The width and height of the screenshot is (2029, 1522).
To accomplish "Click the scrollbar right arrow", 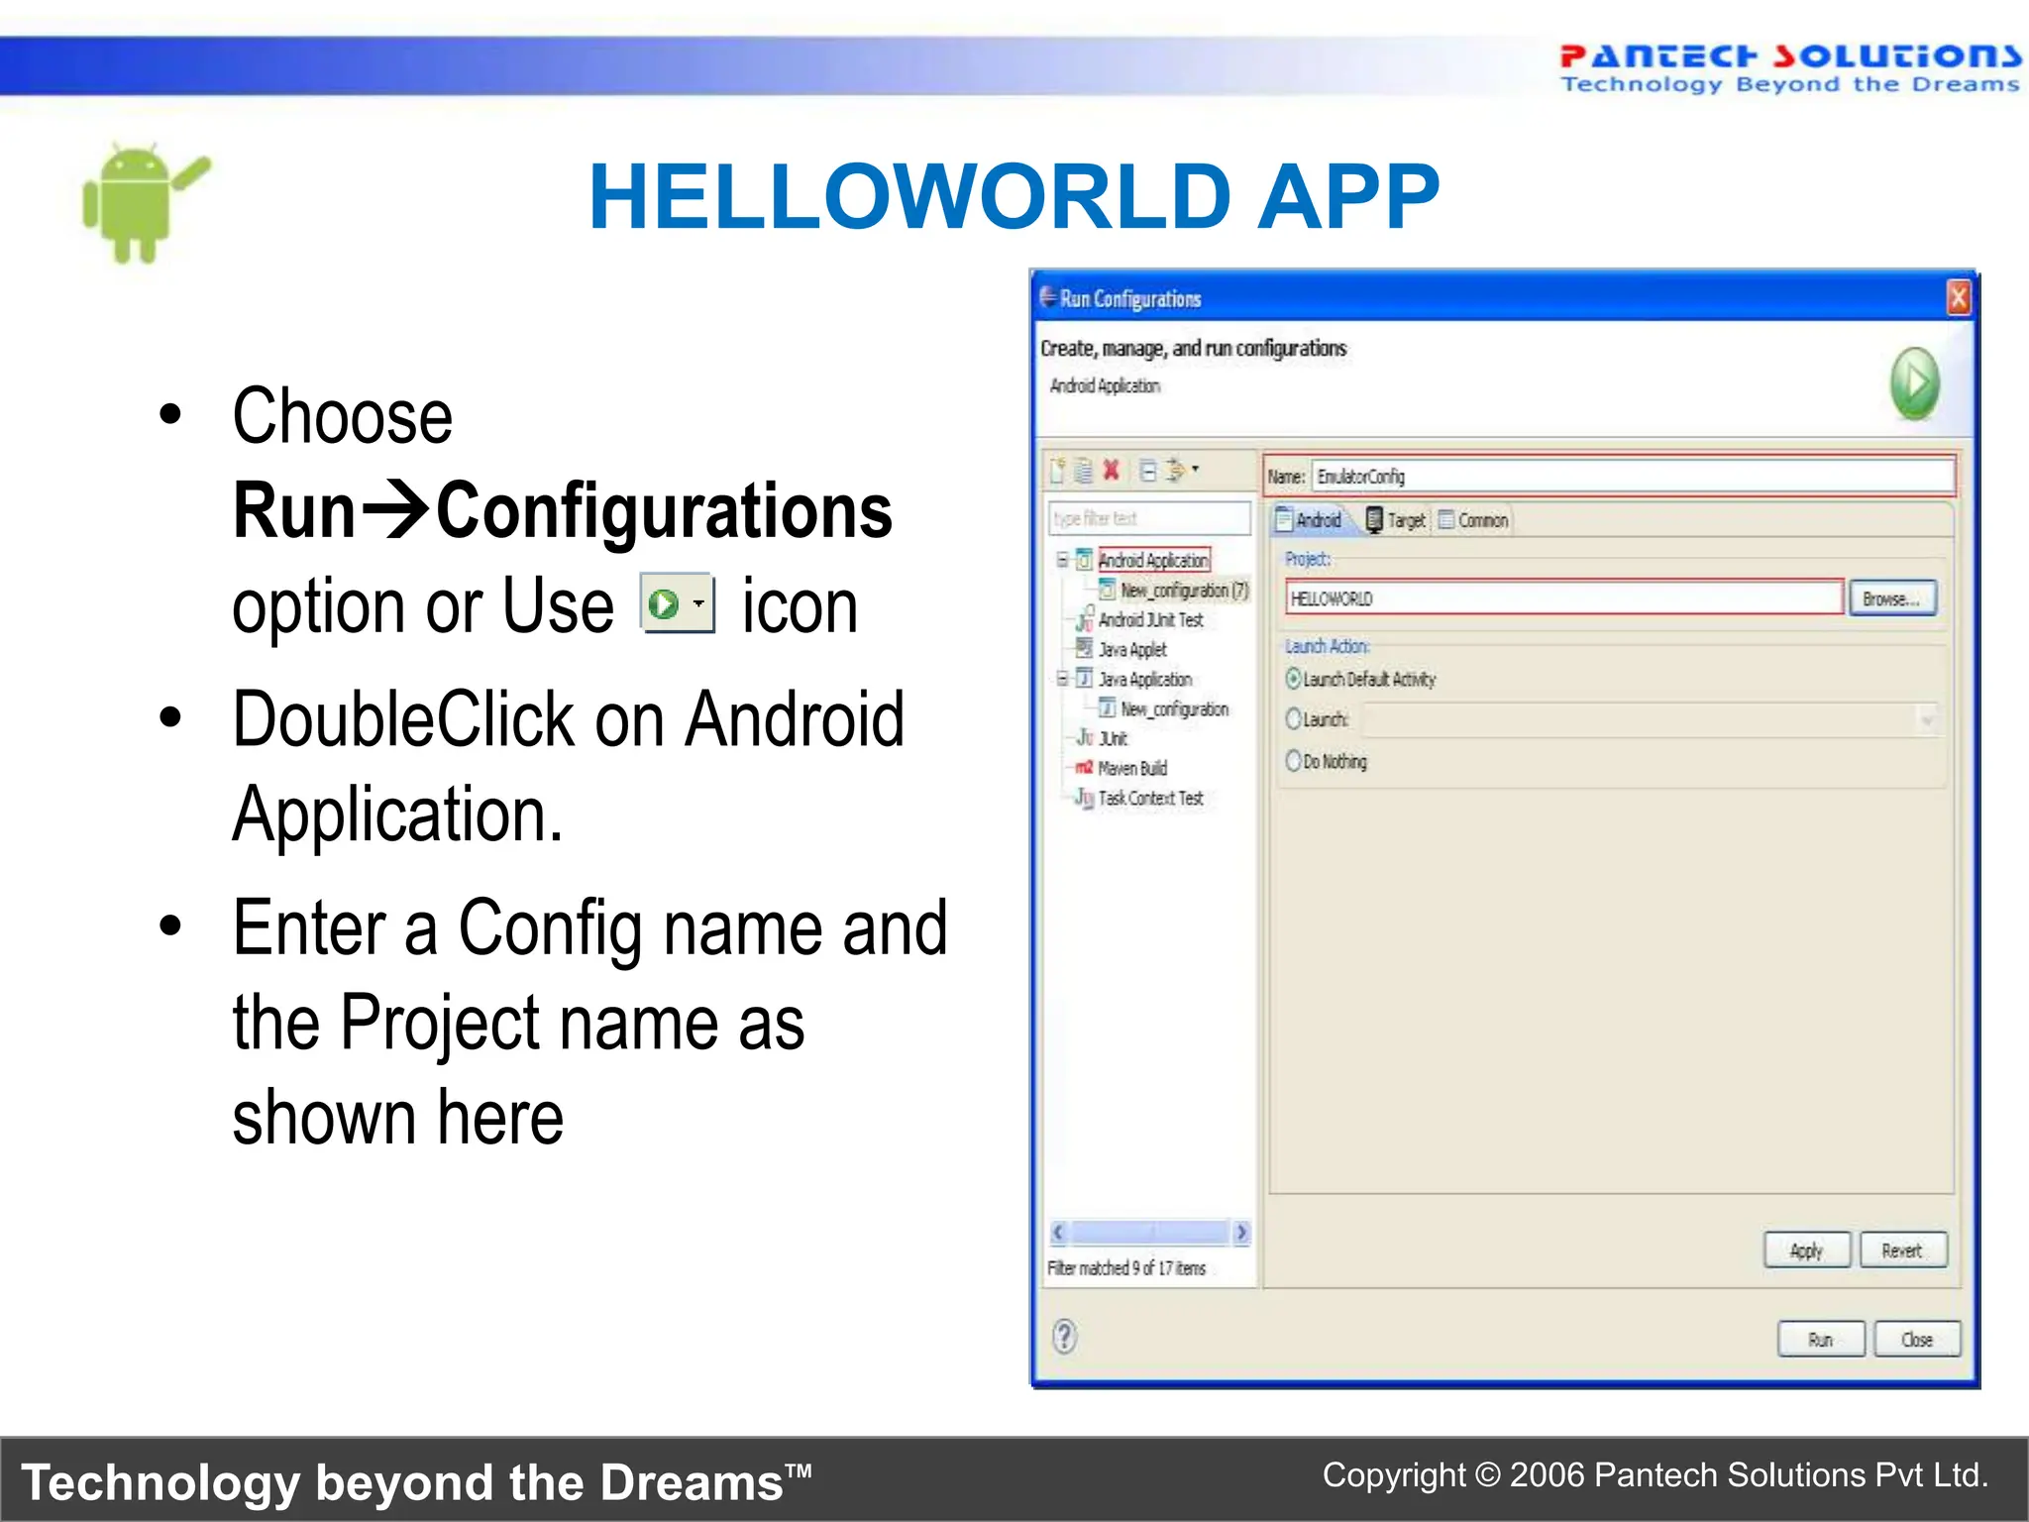I will [x=1241, y=1232].
